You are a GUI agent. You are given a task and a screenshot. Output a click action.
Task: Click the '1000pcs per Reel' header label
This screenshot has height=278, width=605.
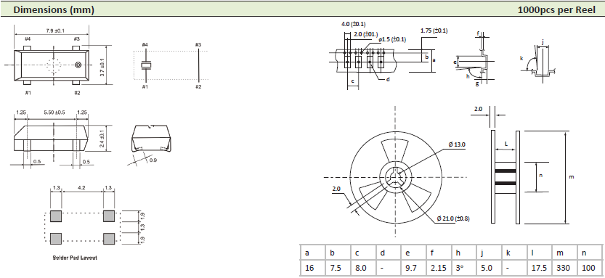557,10
